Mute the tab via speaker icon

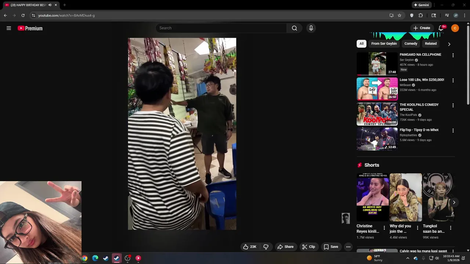50,5
